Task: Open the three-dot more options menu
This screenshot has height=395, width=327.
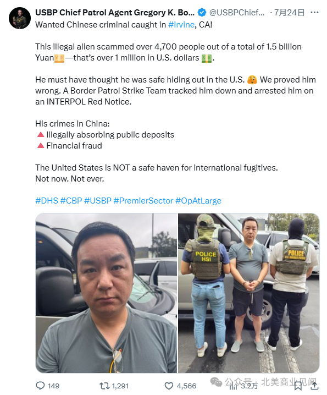Action: click(314, 12)
